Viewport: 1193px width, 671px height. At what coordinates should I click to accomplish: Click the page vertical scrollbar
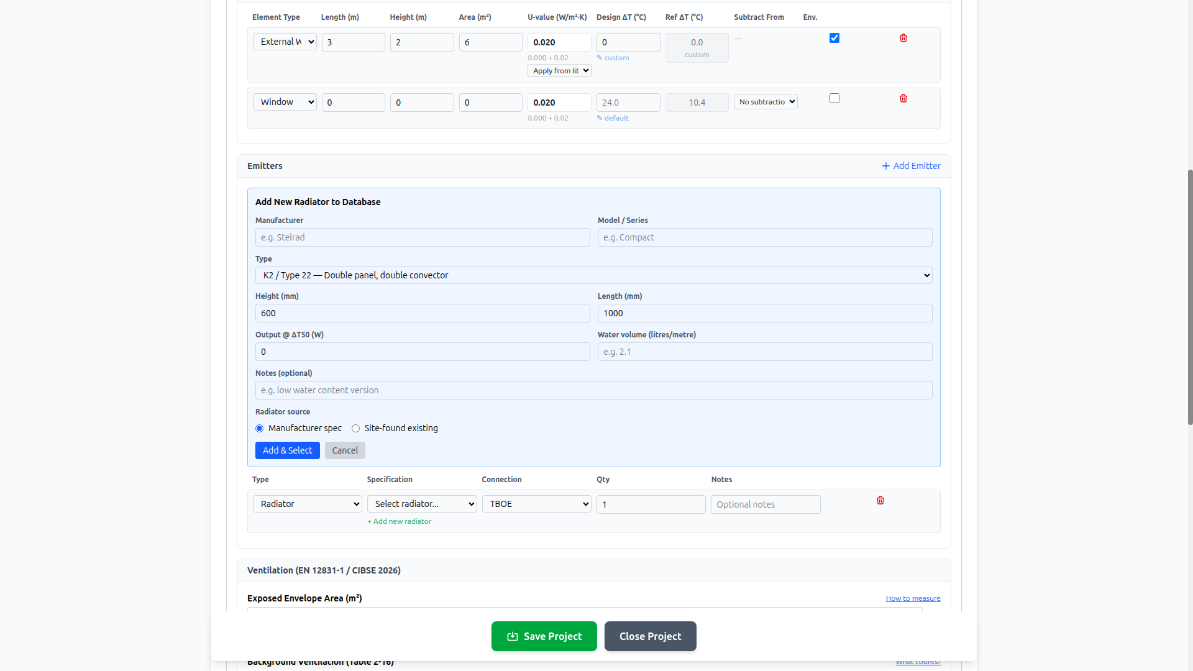1190,297
